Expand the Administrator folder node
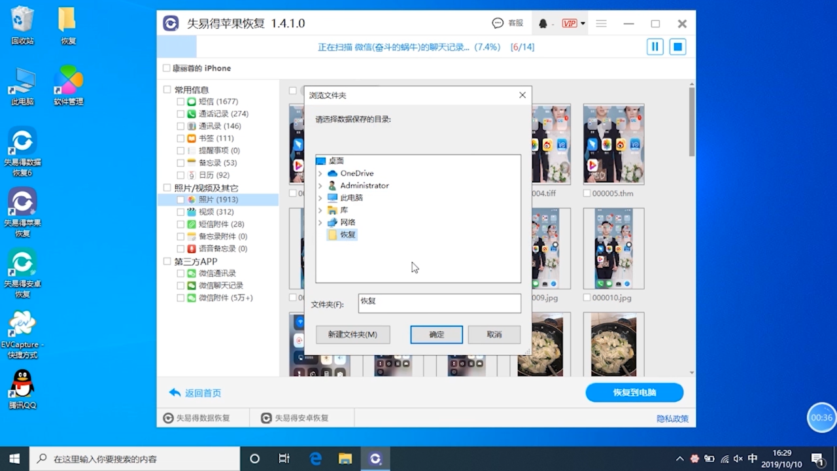Screen dimensions: 837x471 320,186
